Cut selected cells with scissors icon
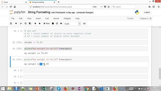The image size is (161, 91). (x=21, y=24)
